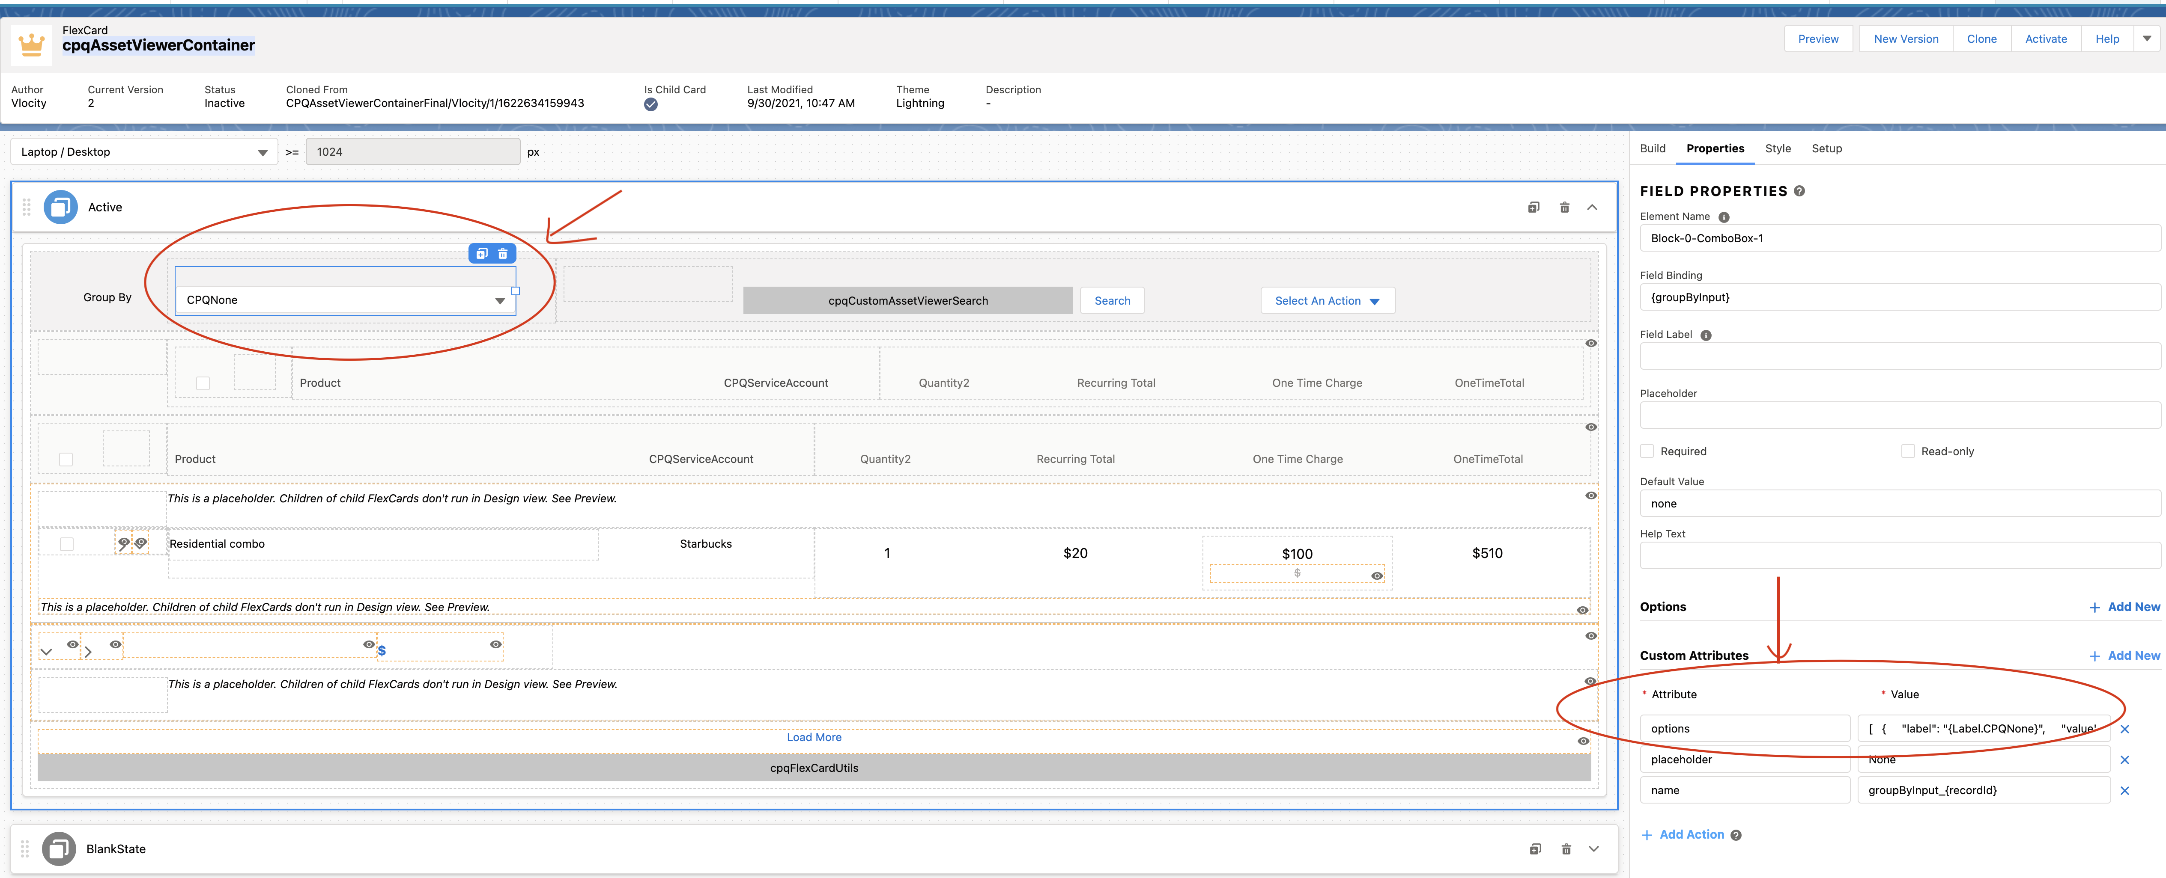This screenshot has height=878, width=2166.
Task: Open the Field Properties help icon
Action: 1799,191
